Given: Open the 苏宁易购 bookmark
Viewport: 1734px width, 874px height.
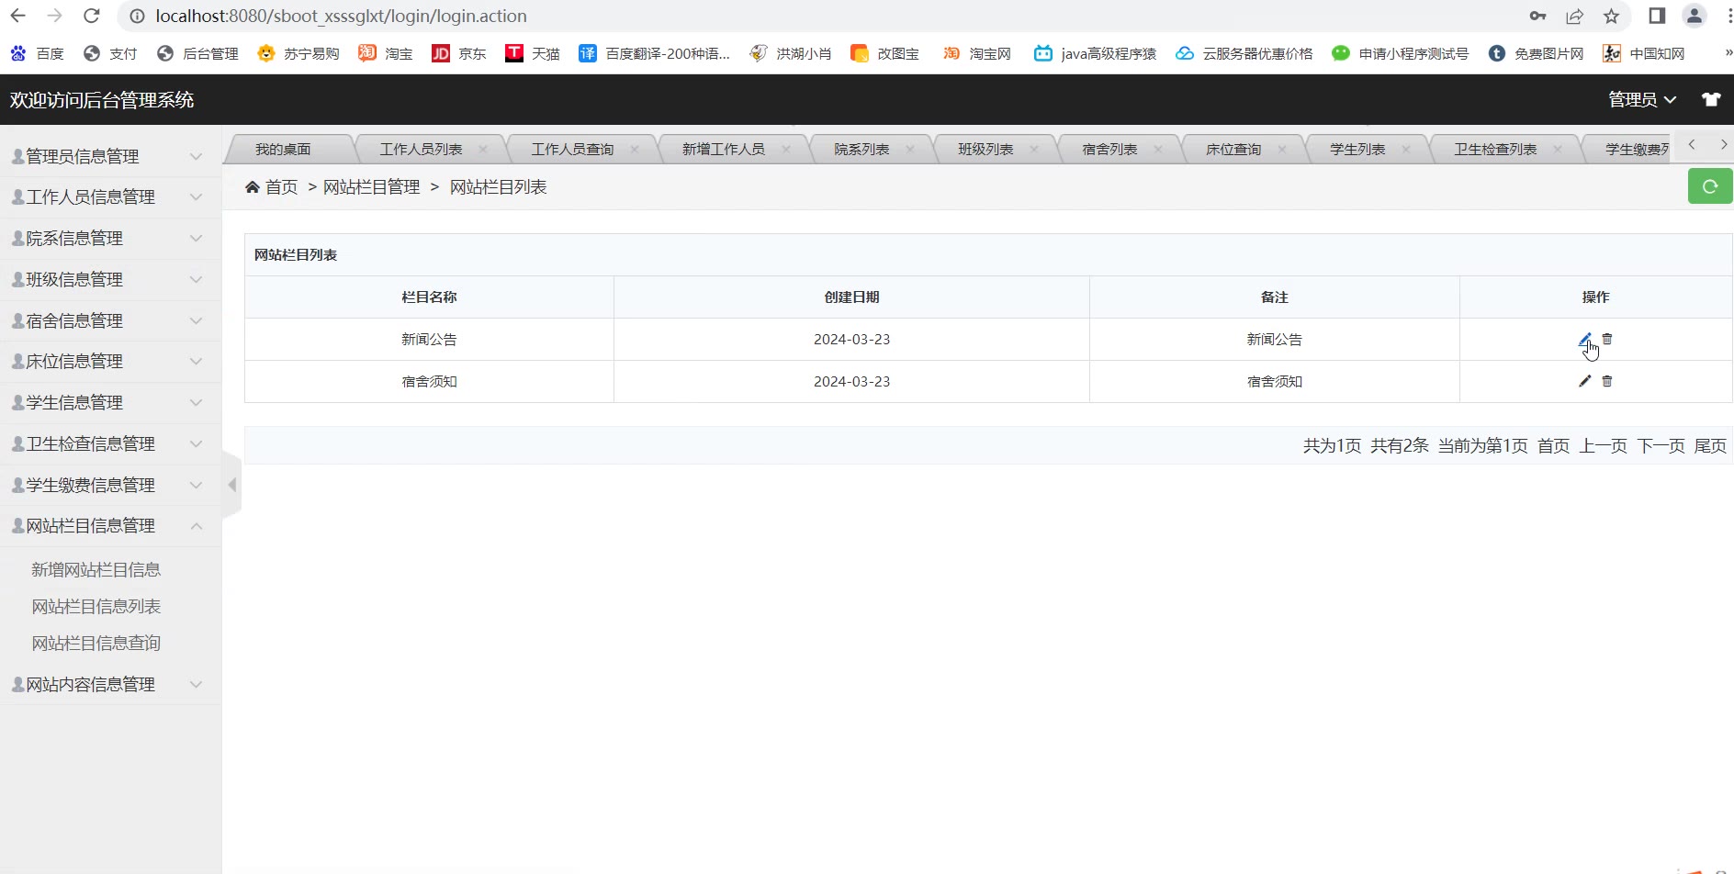Looking at the screenshot, I should [x=298, y=53].
